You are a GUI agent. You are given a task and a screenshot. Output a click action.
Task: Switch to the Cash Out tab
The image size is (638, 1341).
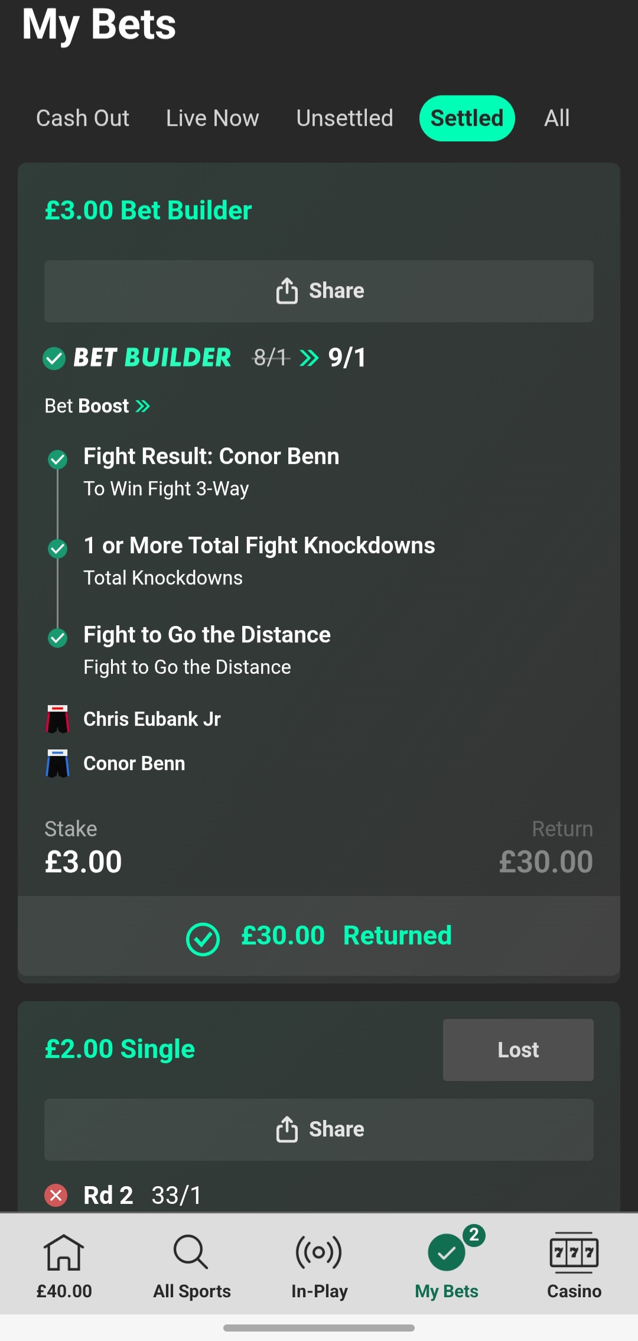point(83,118)
